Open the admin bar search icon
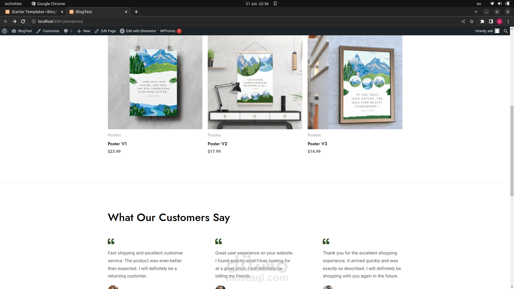This screenshot has width=514, height=289. click(x=505, y=31)
